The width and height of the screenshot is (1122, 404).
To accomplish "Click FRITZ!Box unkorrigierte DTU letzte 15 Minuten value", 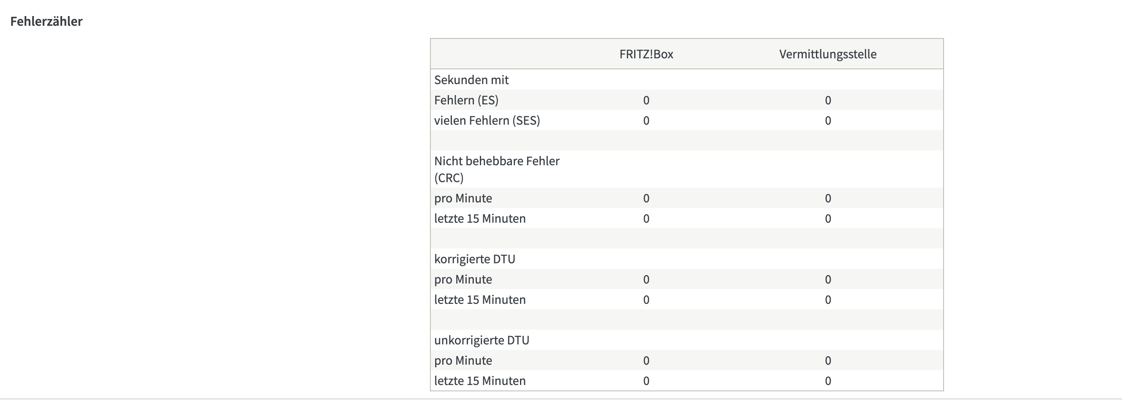I will point(646,380).
